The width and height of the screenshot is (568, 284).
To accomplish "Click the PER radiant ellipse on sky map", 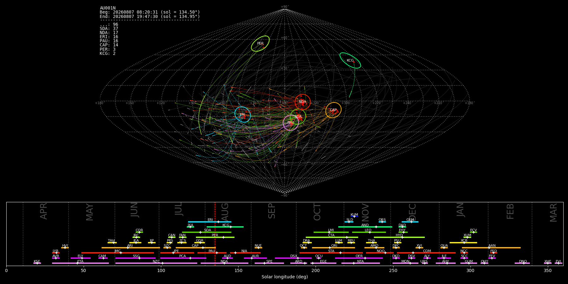I will (260, 44).
